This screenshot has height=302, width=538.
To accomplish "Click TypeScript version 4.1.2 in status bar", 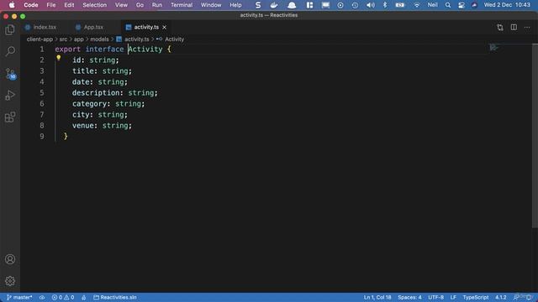I will (x=501, y=297).
